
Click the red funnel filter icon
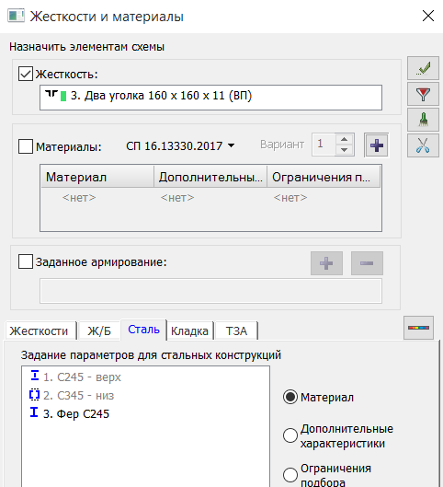tap(423, 94)
